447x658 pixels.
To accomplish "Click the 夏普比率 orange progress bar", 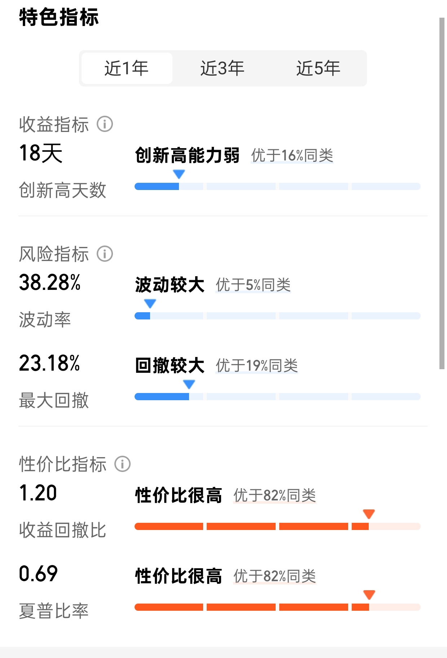I will click(x=277, y=607).
